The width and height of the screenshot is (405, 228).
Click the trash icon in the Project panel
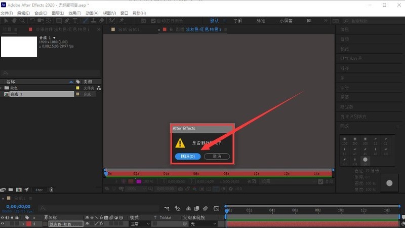point(51,189)
